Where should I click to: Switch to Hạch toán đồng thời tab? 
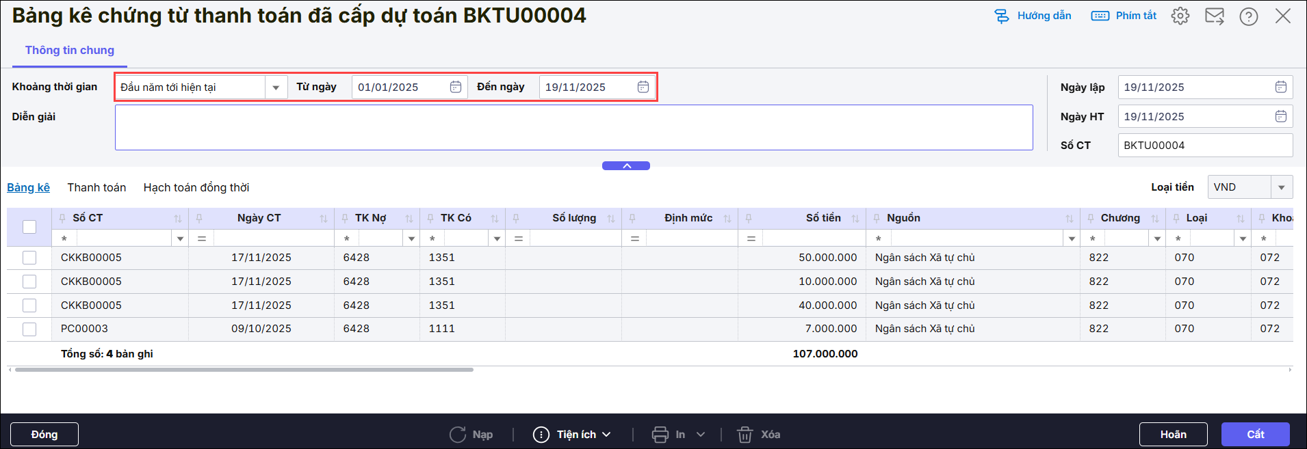(x=196, y=187)
